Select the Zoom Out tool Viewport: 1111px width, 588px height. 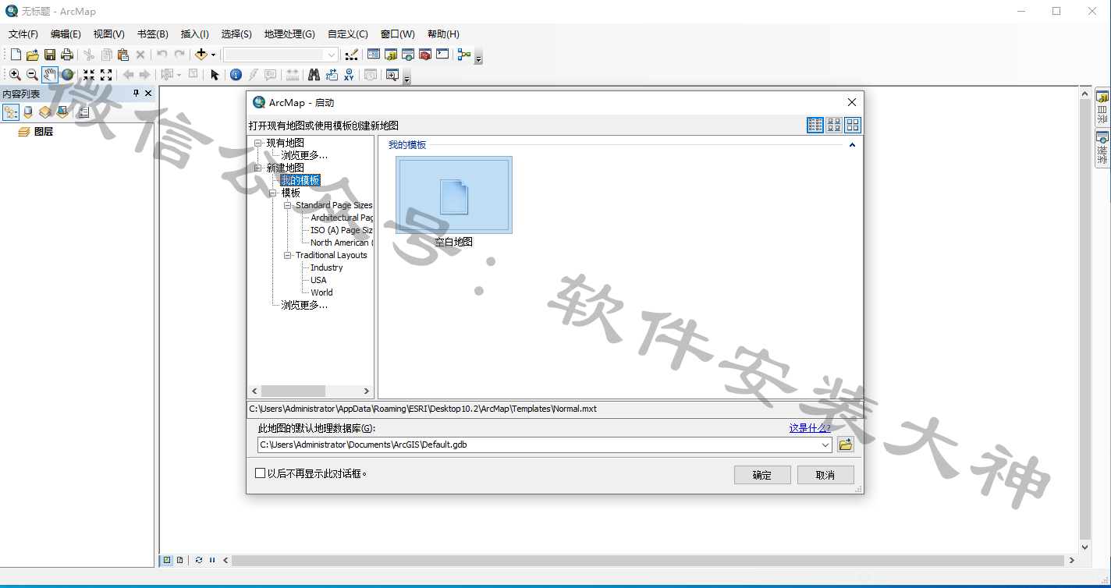pos(32,75)
